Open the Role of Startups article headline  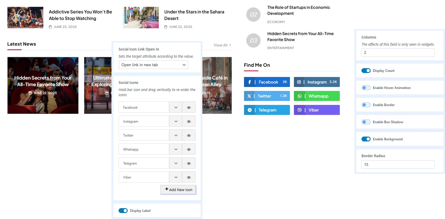298,11
